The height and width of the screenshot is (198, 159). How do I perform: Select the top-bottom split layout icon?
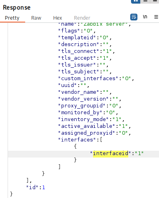[x=145, y=1]
